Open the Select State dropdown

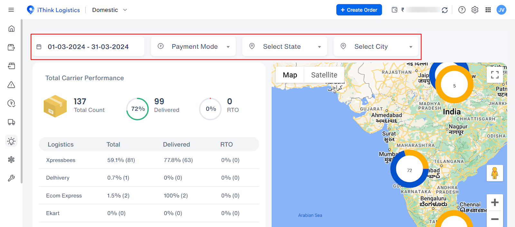click(285, 46)
